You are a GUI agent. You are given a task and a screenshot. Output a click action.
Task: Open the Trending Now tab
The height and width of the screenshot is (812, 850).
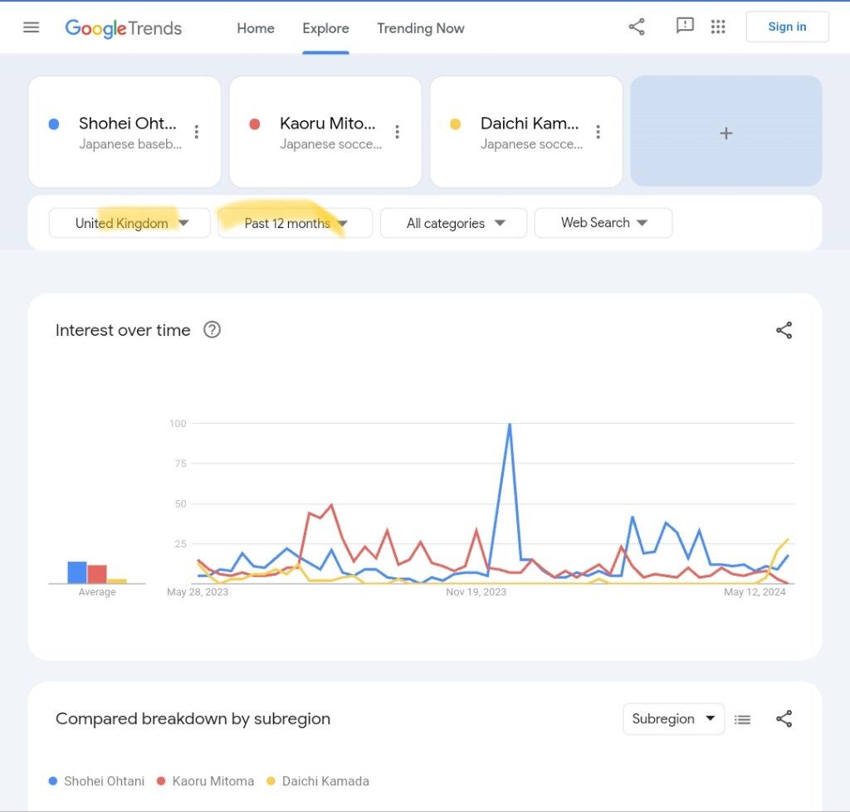(x=421, y=28)
